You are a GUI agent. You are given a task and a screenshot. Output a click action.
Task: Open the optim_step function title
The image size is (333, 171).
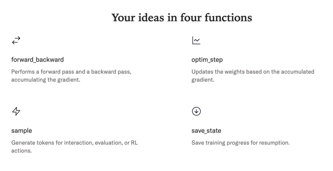[x=207, y=60]
